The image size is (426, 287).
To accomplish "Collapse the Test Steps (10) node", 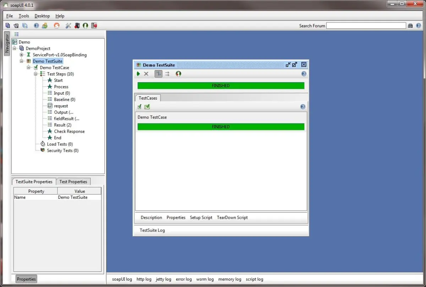I will (36, 74).
